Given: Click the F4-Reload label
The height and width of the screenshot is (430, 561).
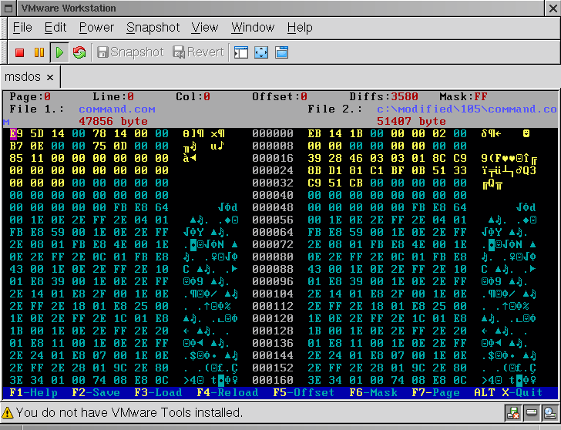Looking at the screenshot, I should coord(227,393).
